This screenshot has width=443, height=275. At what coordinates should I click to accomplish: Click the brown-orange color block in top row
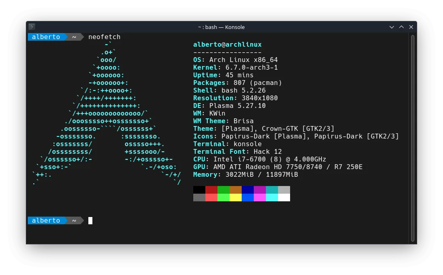point(236,190)
